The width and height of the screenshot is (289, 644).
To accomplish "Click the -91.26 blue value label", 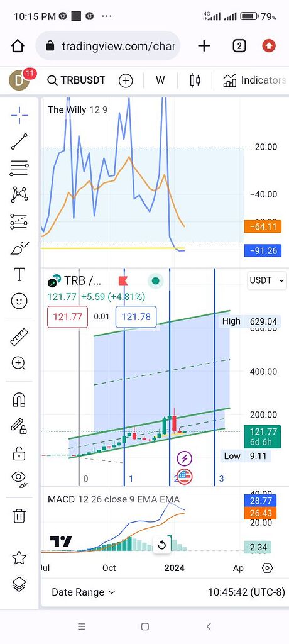I will 263,250.
